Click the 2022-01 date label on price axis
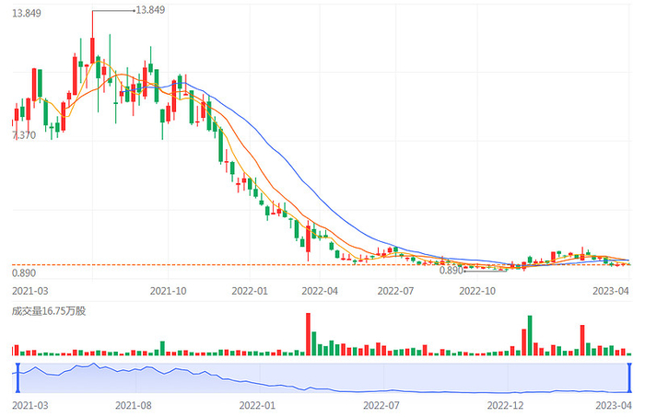645x417 pixels. (250, 291)
